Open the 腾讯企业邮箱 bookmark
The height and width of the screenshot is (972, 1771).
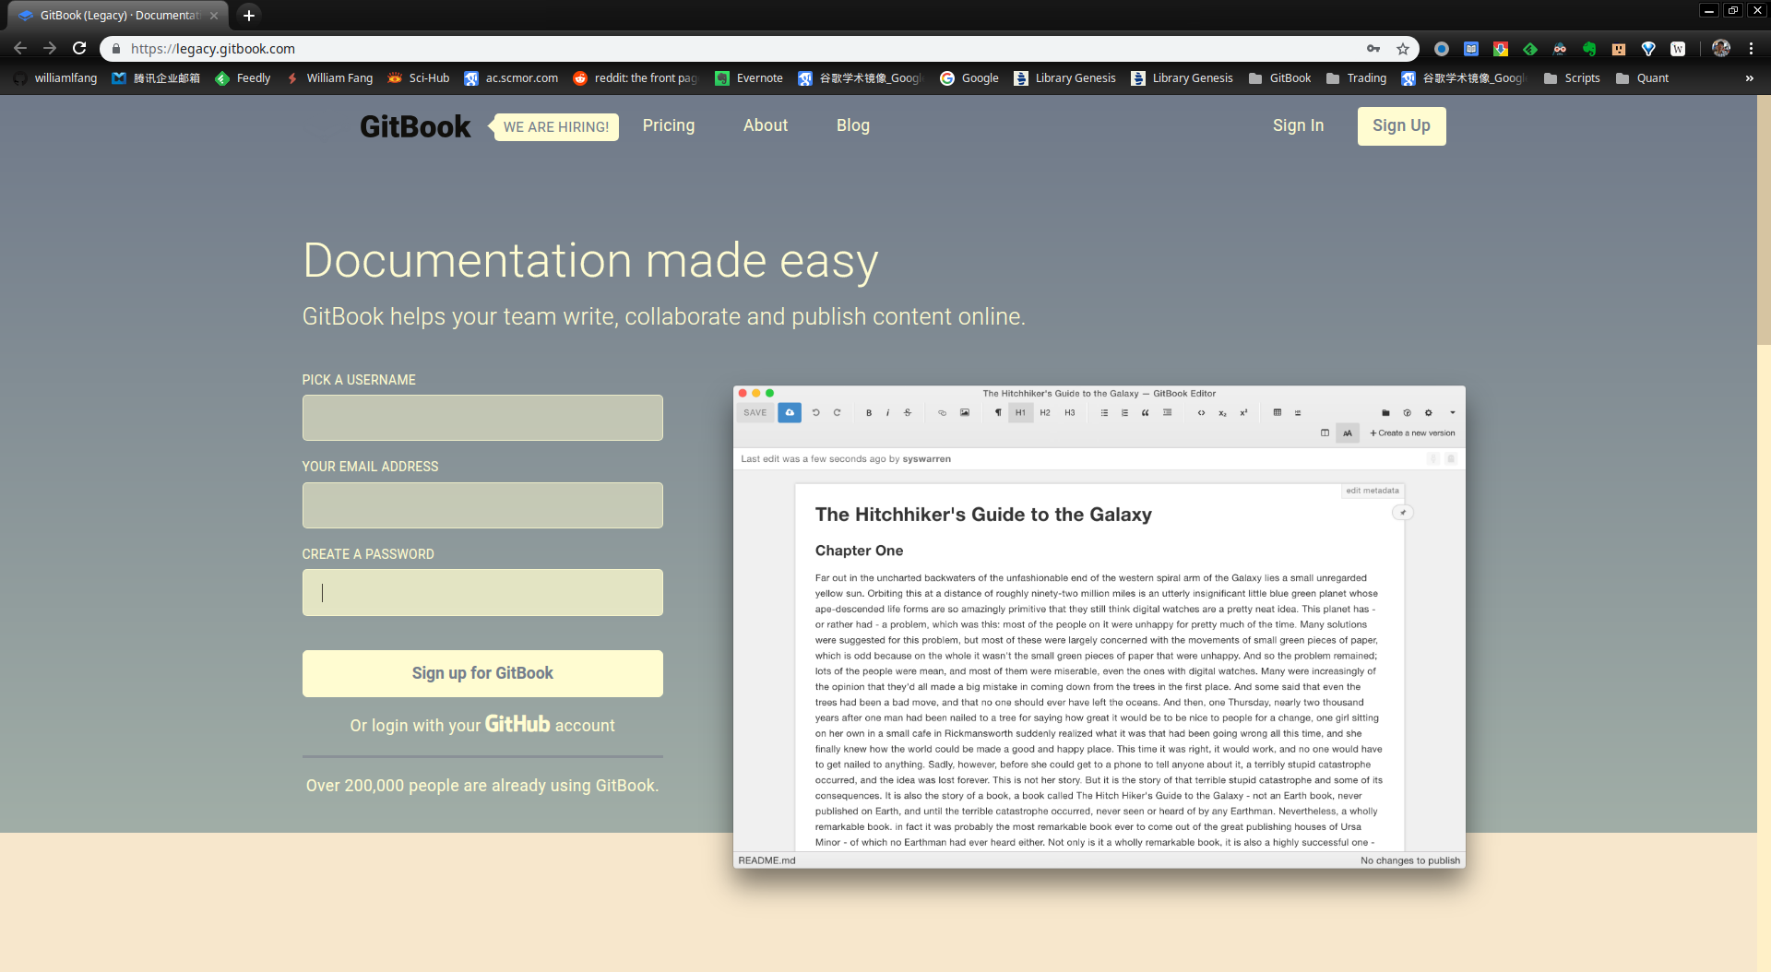pos(156,78)
